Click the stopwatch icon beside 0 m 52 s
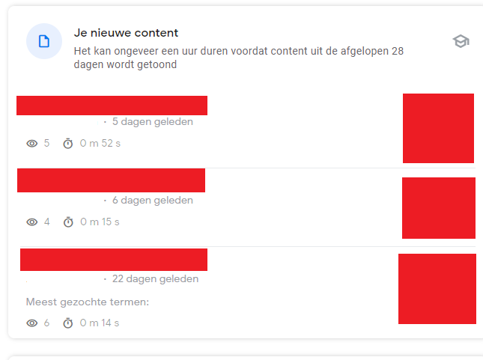The image size is (483, 360). click(x=67, y=144)
